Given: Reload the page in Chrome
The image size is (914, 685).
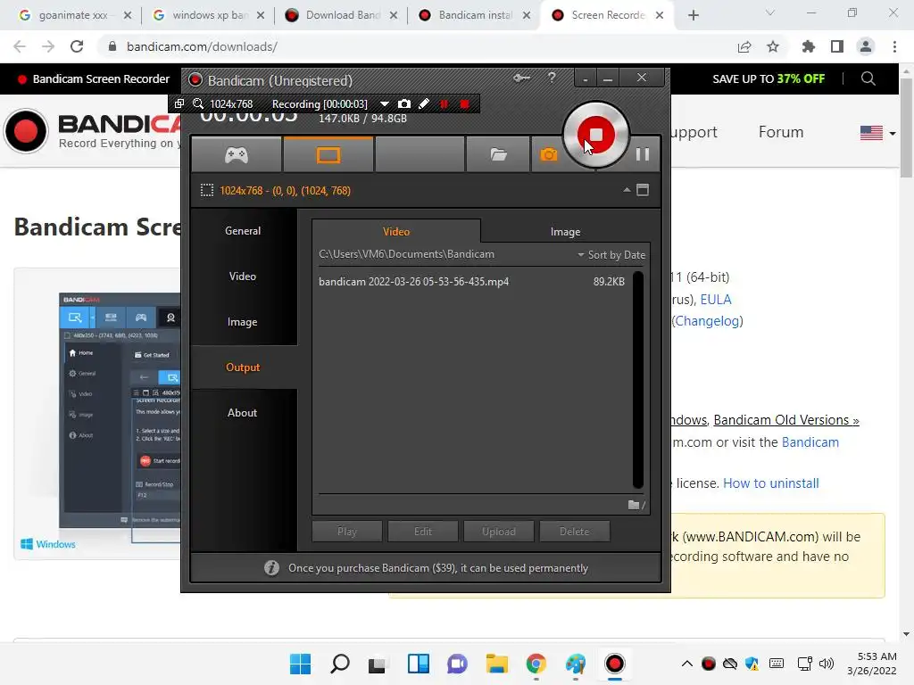Looking at the screenshot, I should [77, 46].
